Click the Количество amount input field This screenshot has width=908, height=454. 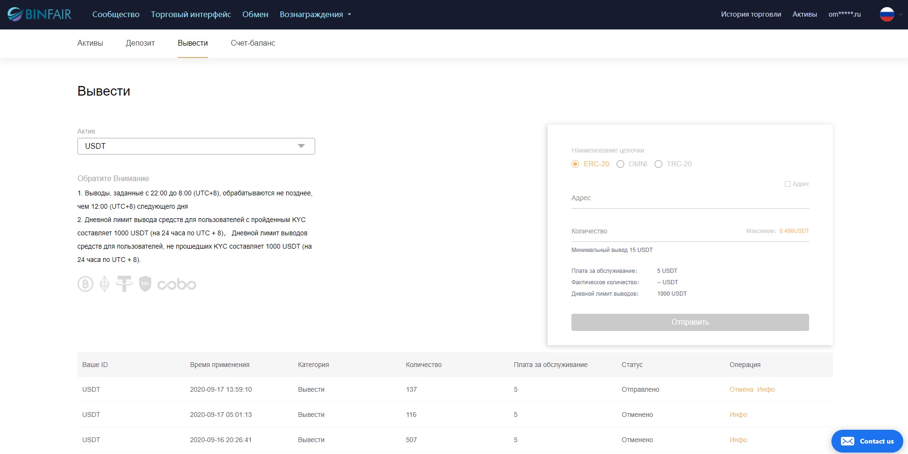tap(656, 232)
